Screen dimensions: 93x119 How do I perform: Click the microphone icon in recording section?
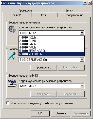[x=12, y=56]
